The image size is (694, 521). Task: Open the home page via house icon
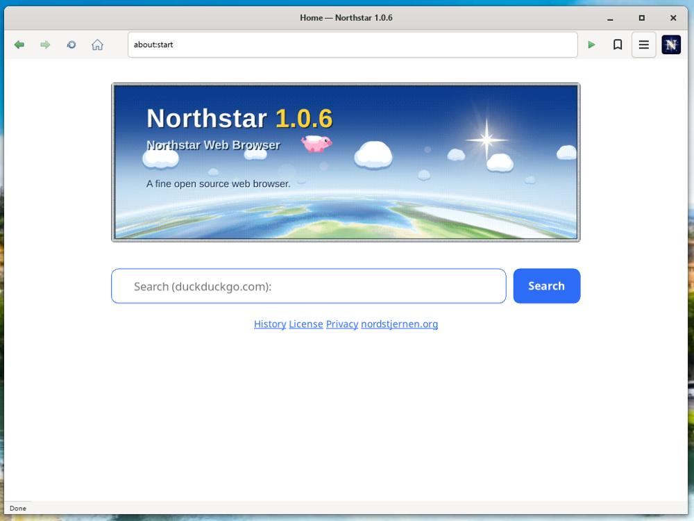97,44
